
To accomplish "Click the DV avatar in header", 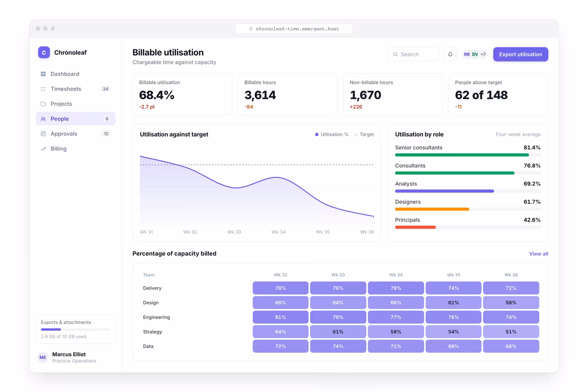I will coord(475,54).
